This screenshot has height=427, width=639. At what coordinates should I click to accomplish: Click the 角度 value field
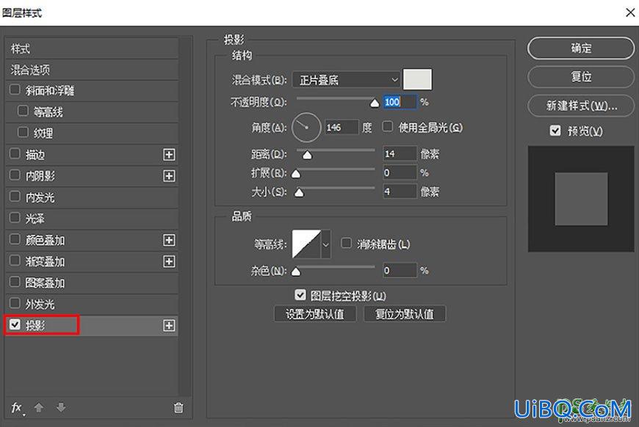click(342, 128)
